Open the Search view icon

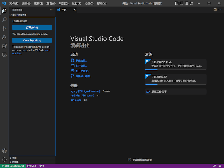[x=4, y=20]
